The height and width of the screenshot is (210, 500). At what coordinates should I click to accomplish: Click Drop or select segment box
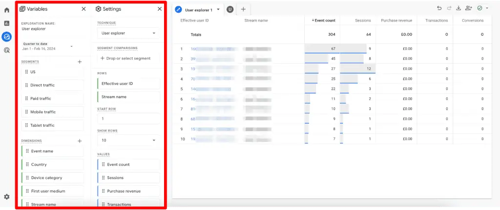(x=128, y=58)
